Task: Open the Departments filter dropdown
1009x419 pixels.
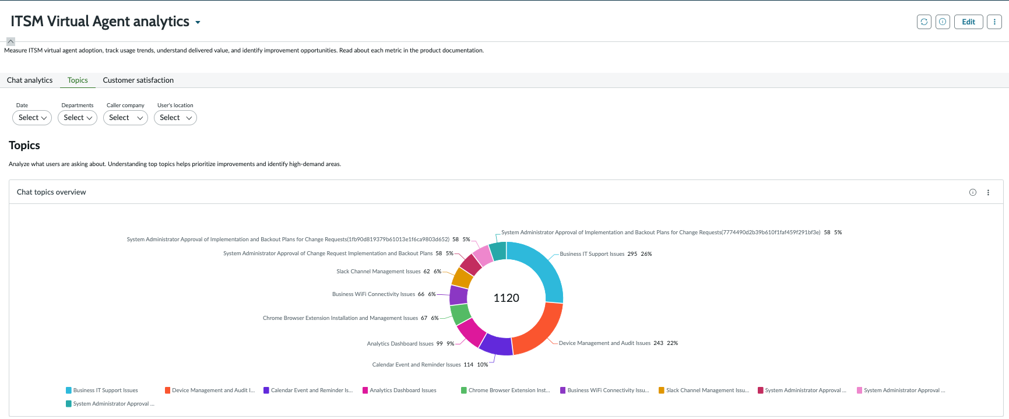Action: pyautogui.click(x=78, y=118)
